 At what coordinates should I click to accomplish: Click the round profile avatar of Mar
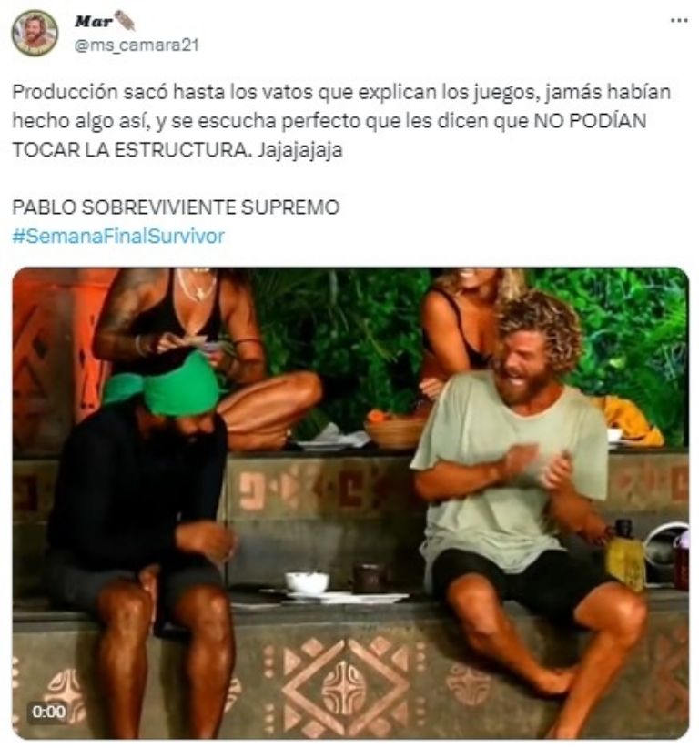coord(35,34)
